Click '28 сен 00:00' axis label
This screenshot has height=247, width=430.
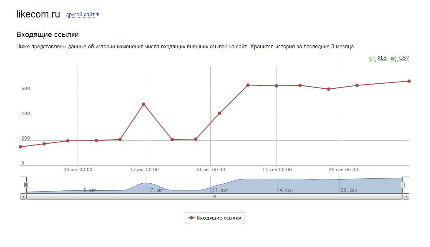point(343,170)
